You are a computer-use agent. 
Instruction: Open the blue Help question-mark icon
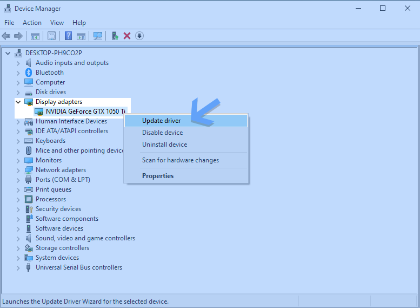point(68,36)
